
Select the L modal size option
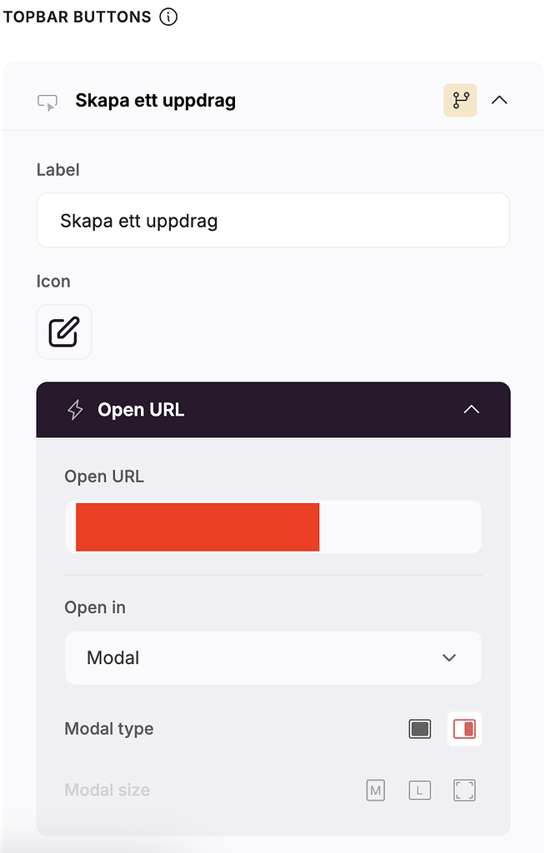tap(419, 790)
